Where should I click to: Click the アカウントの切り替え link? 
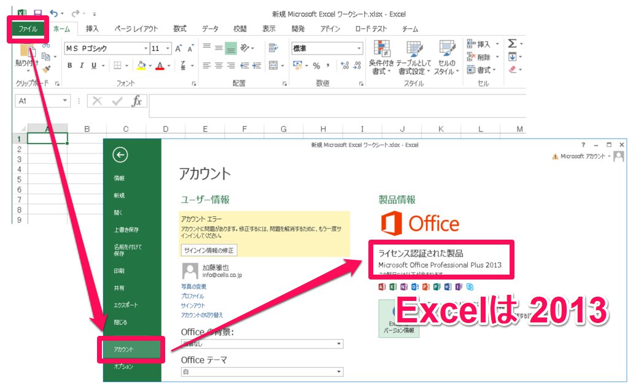(202, 315)
